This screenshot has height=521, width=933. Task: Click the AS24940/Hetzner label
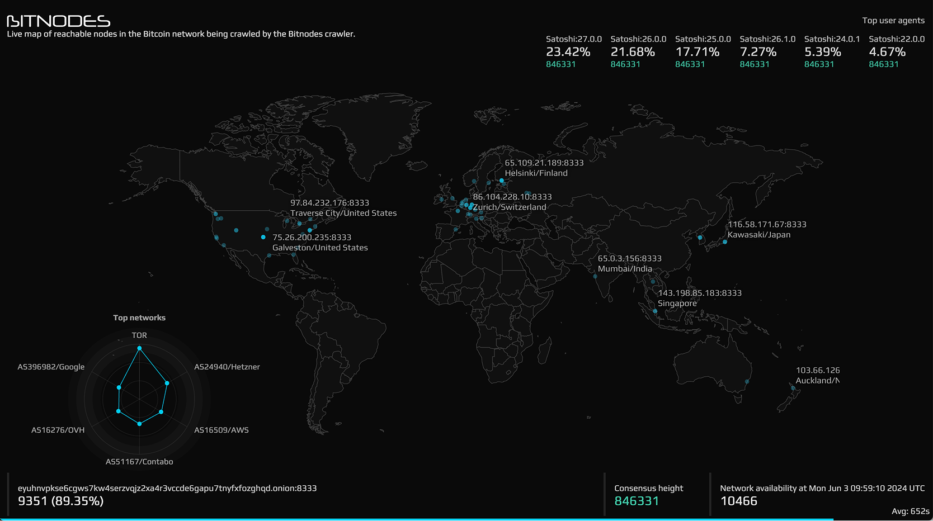[x=227, y=367]
